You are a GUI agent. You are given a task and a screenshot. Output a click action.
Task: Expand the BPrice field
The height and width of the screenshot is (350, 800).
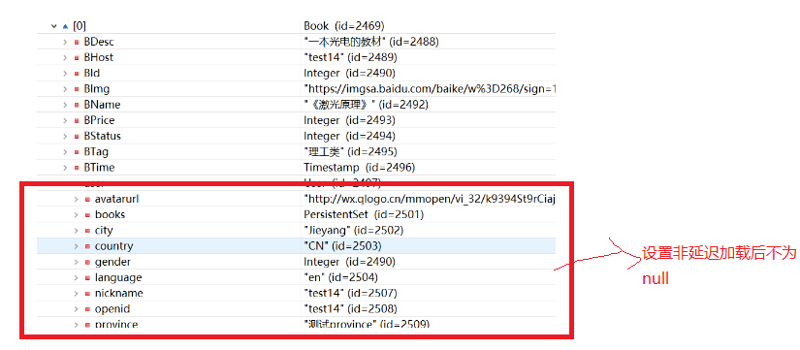coord(65,120)
